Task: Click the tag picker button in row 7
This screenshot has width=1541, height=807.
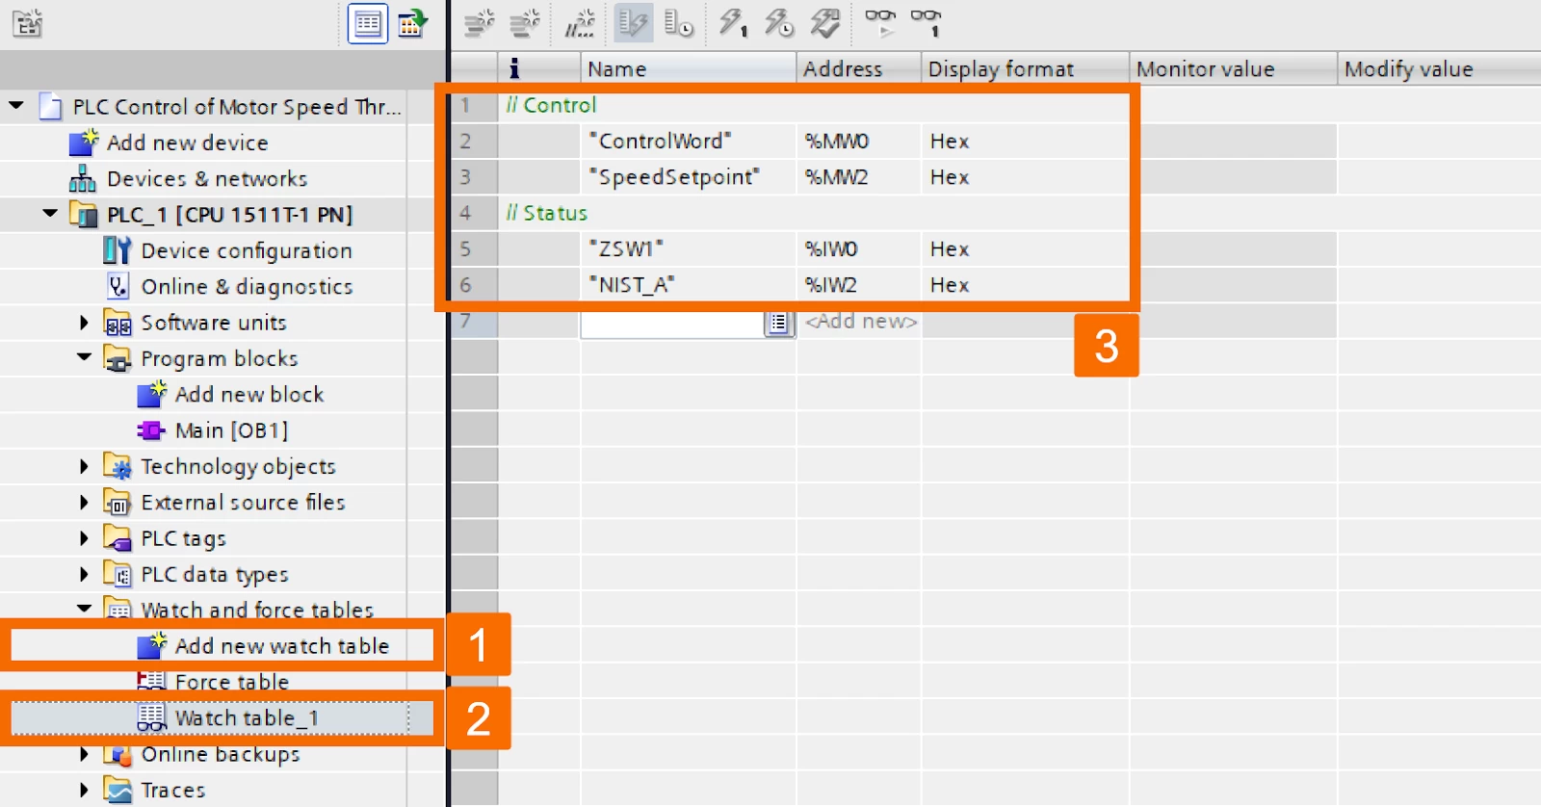Action: [778, 322]
